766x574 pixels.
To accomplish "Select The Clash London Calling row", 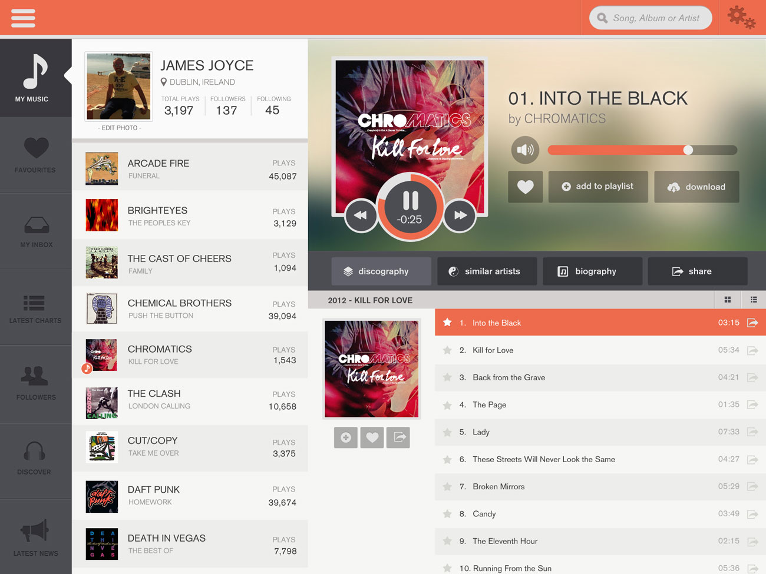I will (190, 402).
